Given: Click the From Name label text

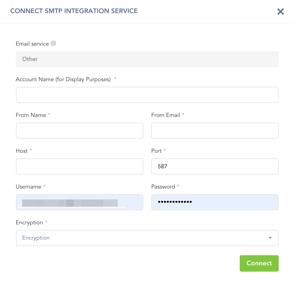Looking at the screenshot, I should click(x=31, y=115).
